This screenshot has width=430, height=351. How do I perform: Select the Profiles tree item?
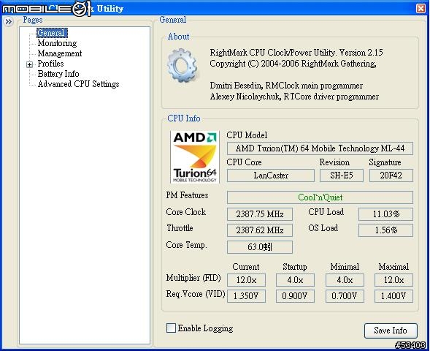(x=50, y=64)
